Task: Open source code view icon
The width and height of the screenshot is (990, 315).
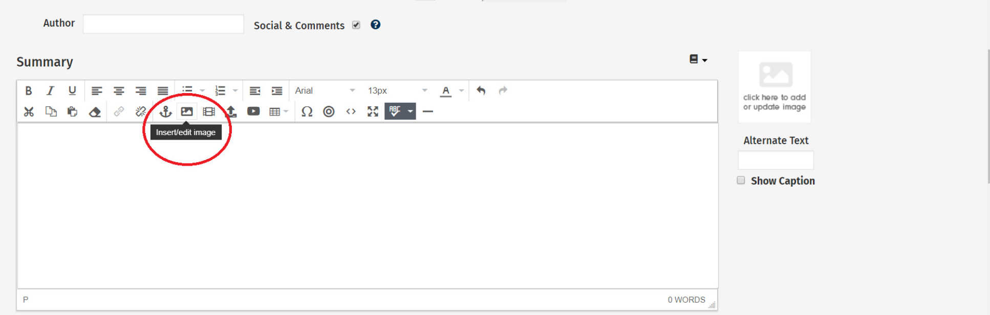Action: (351, 111)
